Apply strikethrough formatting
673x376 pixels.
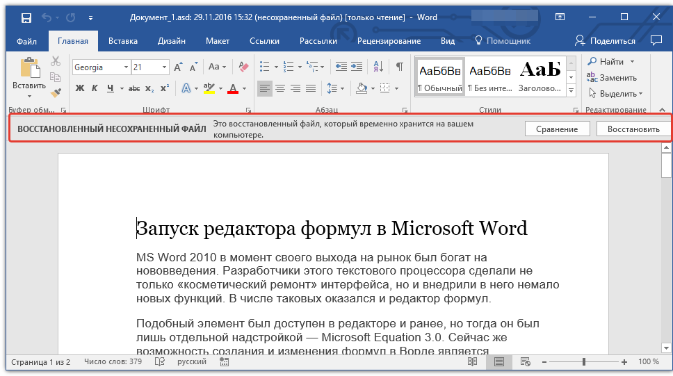[x=133, y=88]
